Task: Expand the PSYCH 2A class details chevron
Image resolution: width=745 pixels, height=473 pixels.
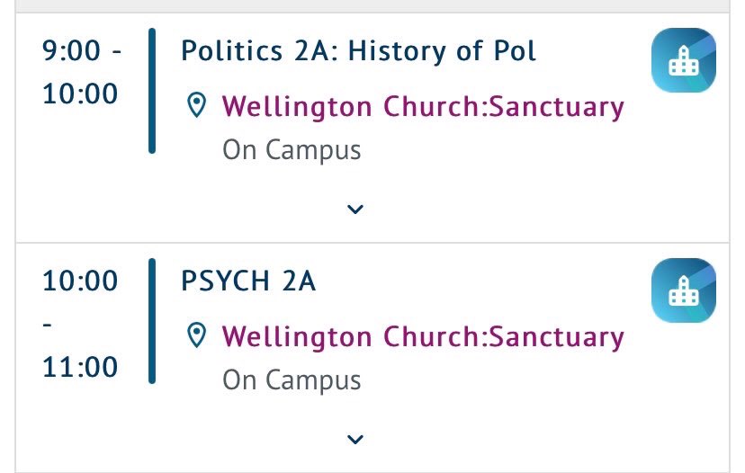Action: [x=355, y=440]
